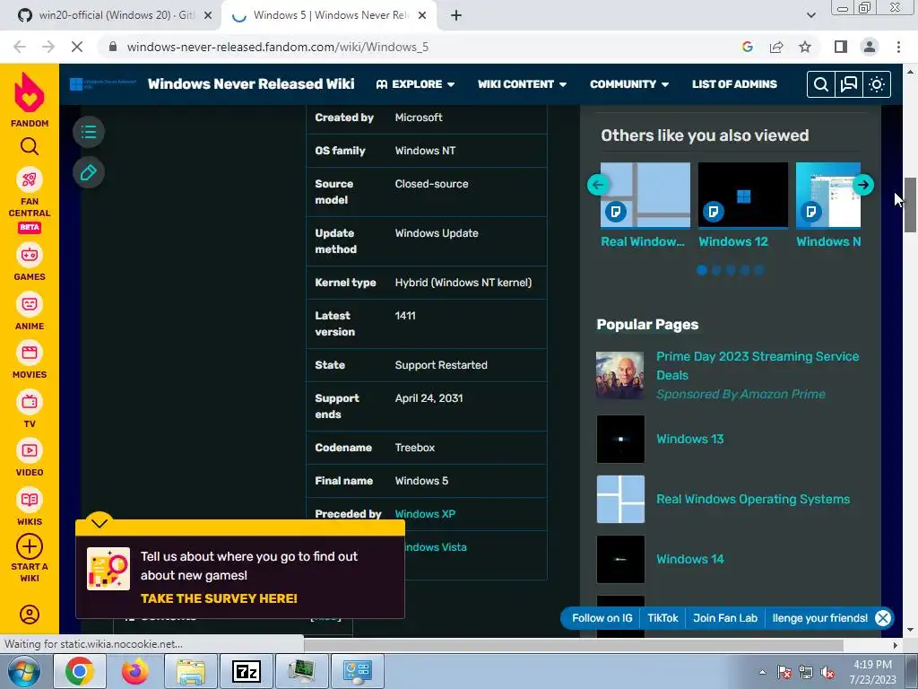The width and height of the screenshot is (918, 689).
Task: Stop page loading in browser toolbar
Action: point(77,47)
